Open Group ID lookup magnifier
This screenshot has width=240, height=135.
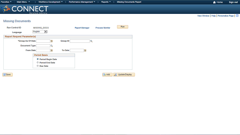tap(91, 41)
